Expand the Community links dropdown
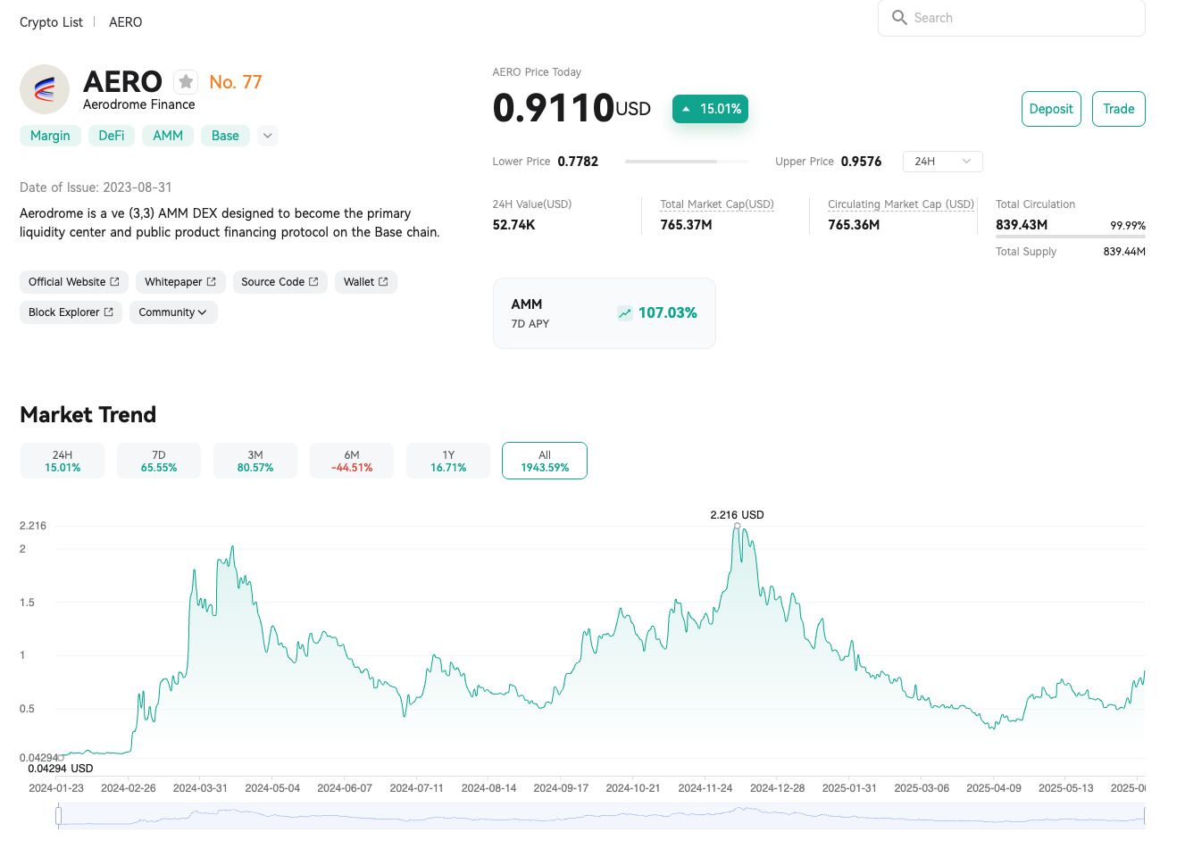The width and height of the screenshot is (1185, 857). pyautogui.click(x=172, y=312)
